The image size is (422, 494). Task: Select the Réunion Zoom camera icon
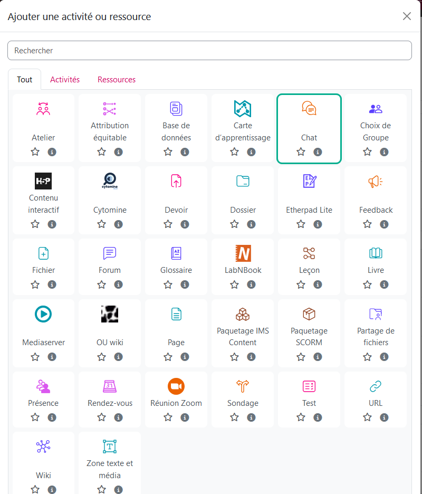pyautogui.click(x=176, y=386)
